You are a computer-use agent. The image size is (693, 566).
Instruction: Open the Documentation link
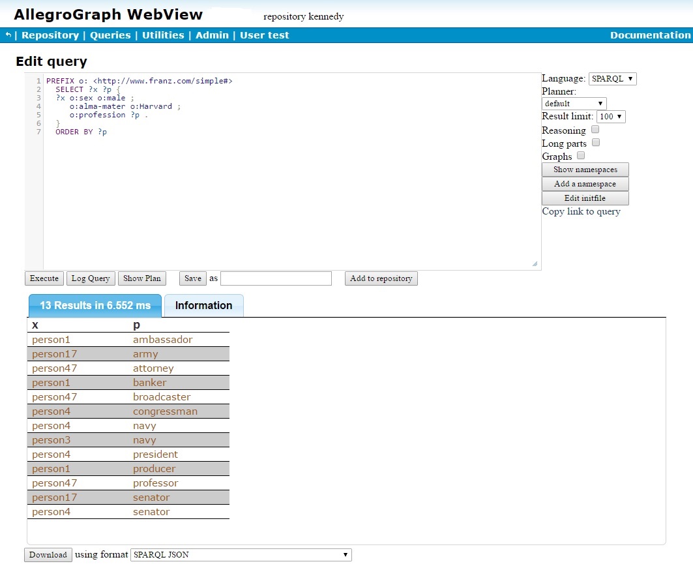pos(649,35)
